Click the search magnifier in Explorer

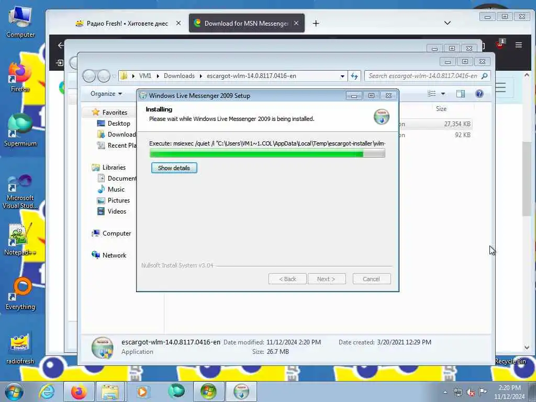coord(484,76)
